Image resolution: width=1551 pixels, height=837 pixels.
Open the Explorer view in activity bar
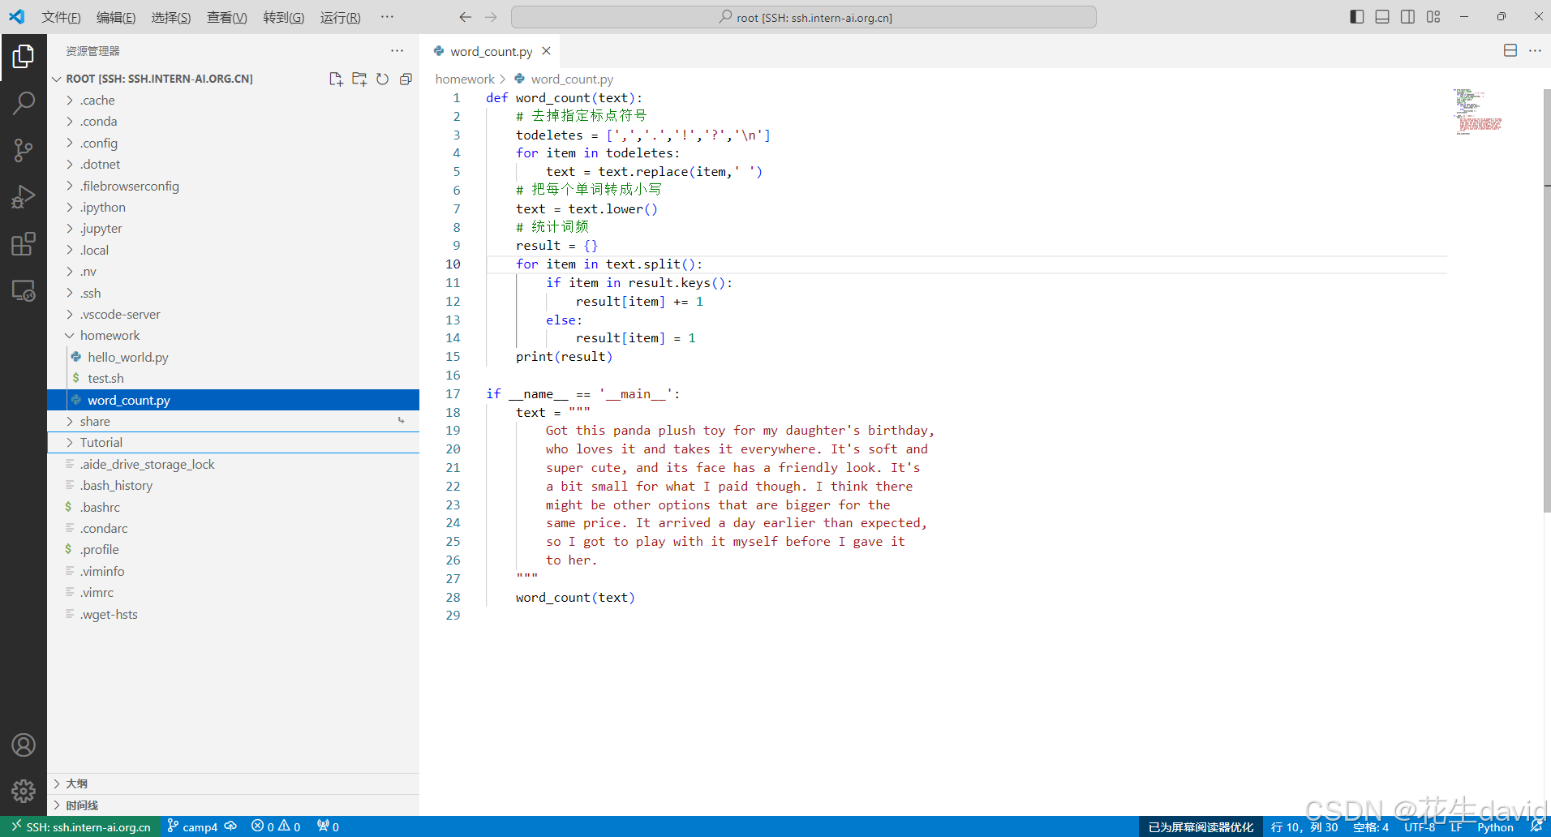[24, 57]
